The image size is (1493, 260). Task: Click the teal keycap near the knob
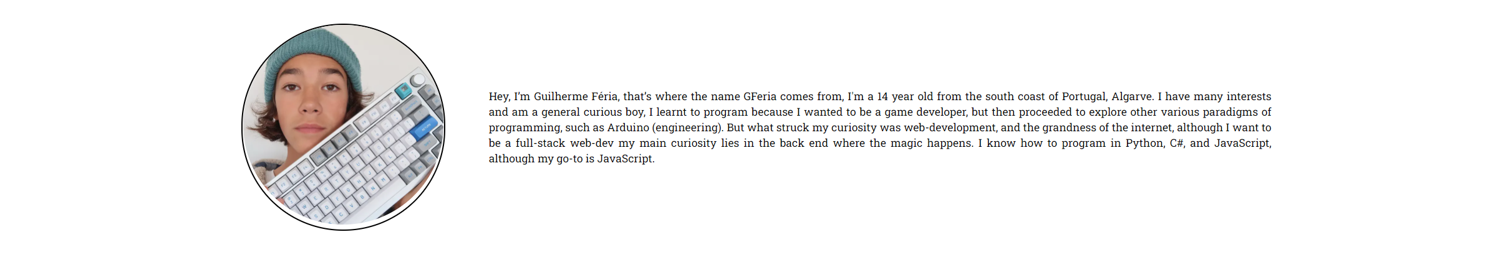point(403,91)
